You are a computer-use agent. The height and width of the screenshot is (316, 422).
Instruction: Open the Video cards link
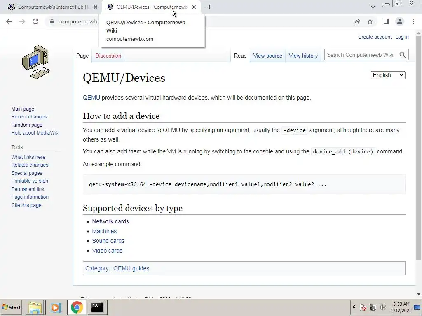tap(107, 251)
